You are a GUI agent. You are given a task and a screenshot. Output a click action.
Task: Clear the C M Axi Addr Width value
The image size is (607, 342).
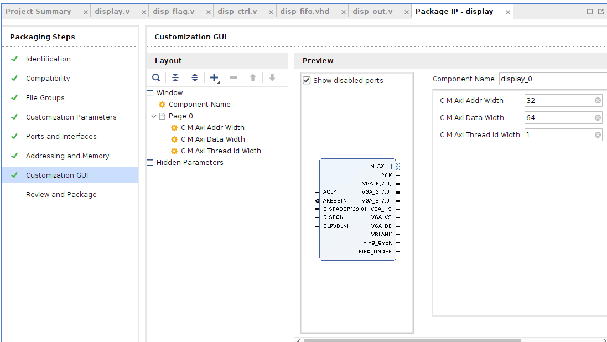598,101
